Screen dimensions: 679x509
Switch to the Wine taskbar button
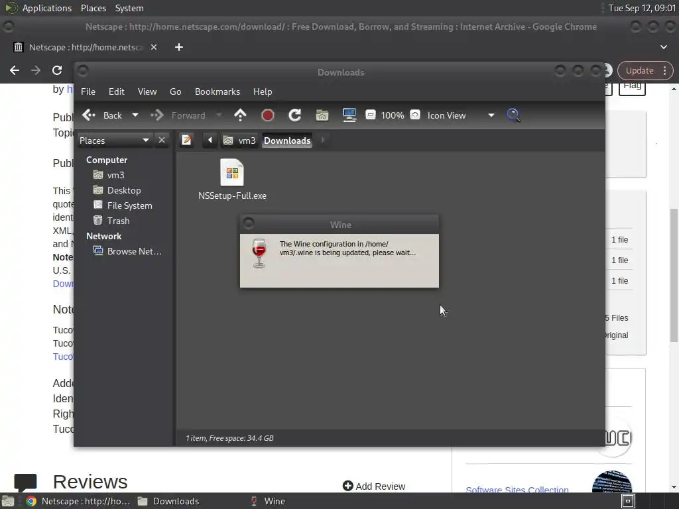(x=269, y=501)
